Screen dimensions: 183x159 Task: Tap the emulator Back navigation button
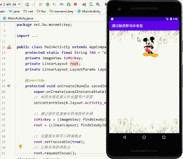pos(124,137)
